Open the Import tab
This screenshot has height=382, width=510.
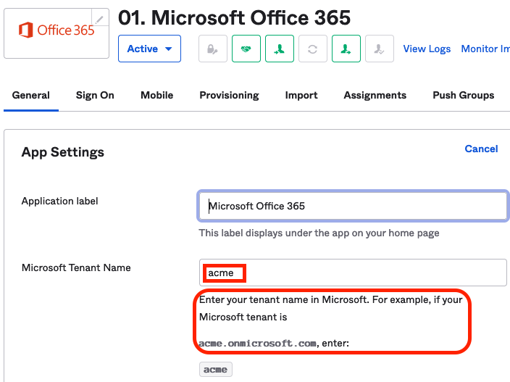point(301,95)
